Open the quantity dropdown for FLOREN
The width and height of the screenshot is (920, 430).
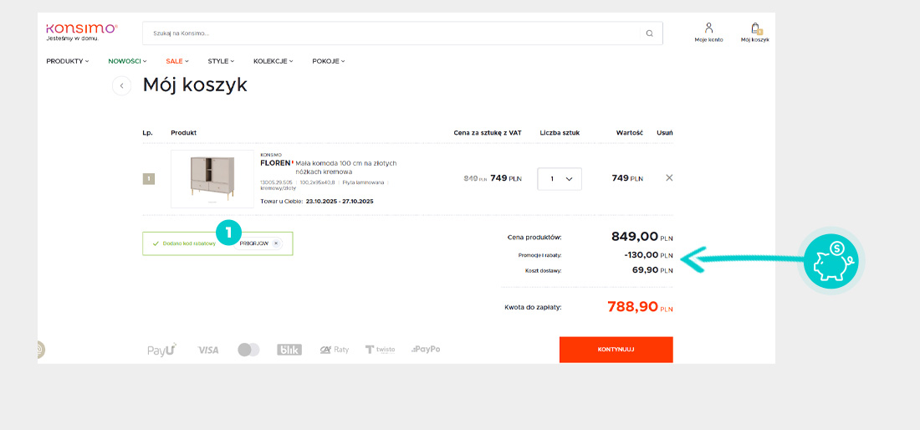[560, 178]
